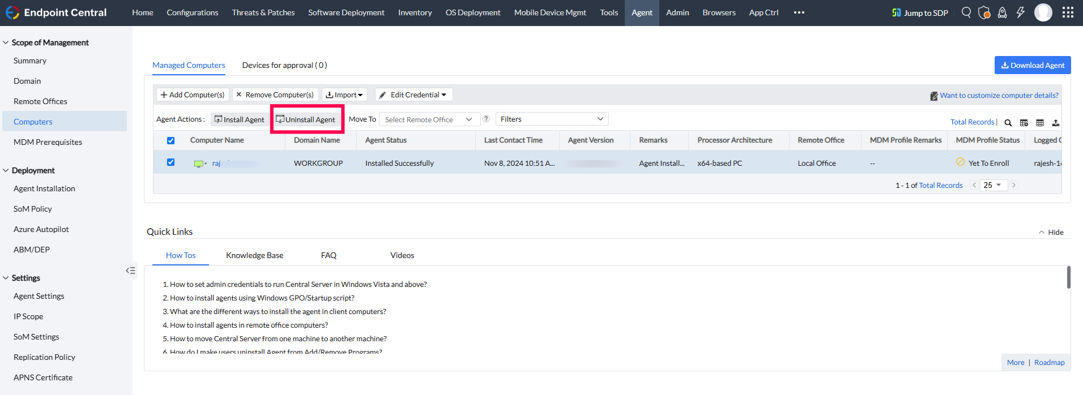
Task: Open Remote Offices in sidebar
Action: (x=40, y=101)
